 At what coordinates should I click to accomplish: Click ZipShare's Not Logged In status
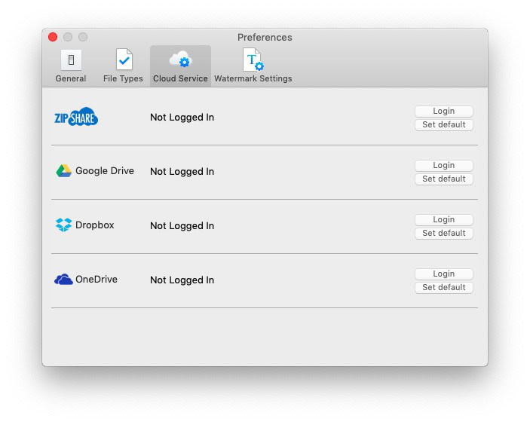click(x=182, y=118)
